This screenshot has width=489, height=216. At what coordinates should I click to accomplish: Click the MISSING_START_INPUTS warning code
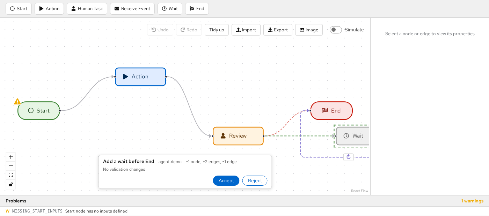click(x=37, y=211)
